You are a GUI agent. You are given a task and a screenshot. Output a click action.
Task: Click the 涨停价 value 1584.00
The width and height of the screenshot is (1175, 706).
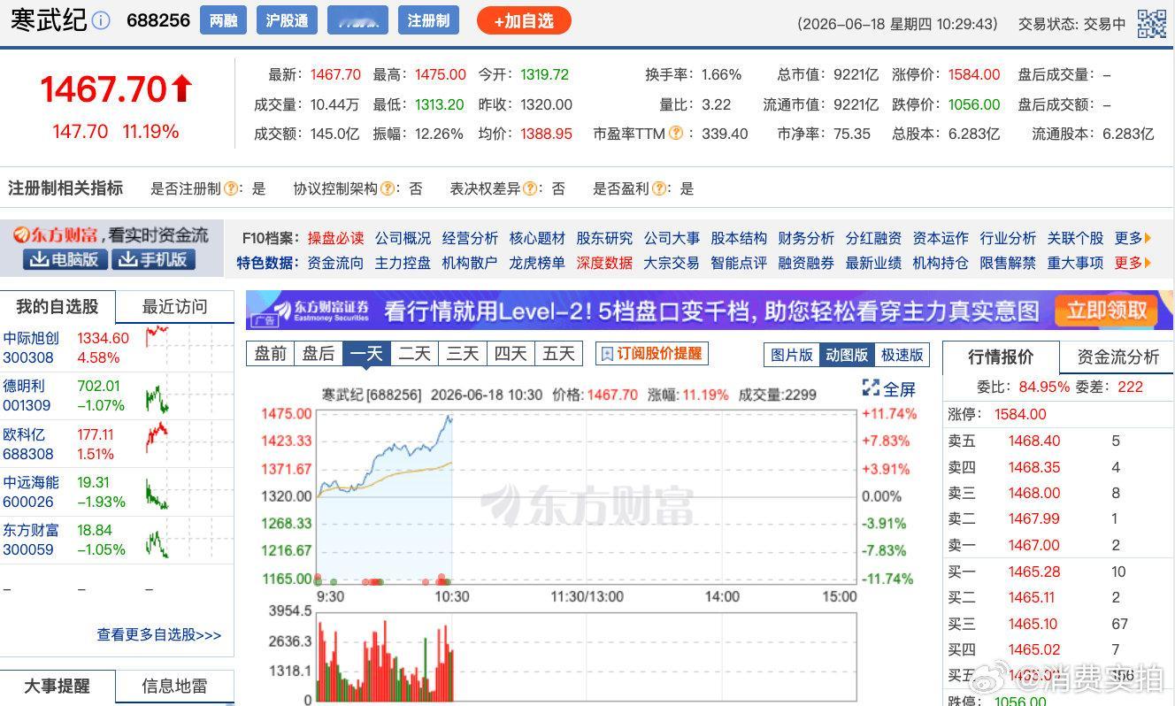pos(974,75)
